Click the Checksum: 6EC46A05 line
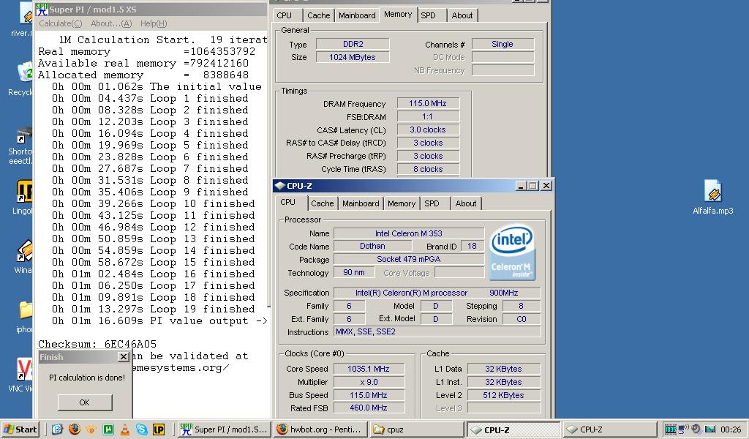The height and width of the screenshot is (439, 749). coord(97,344)
